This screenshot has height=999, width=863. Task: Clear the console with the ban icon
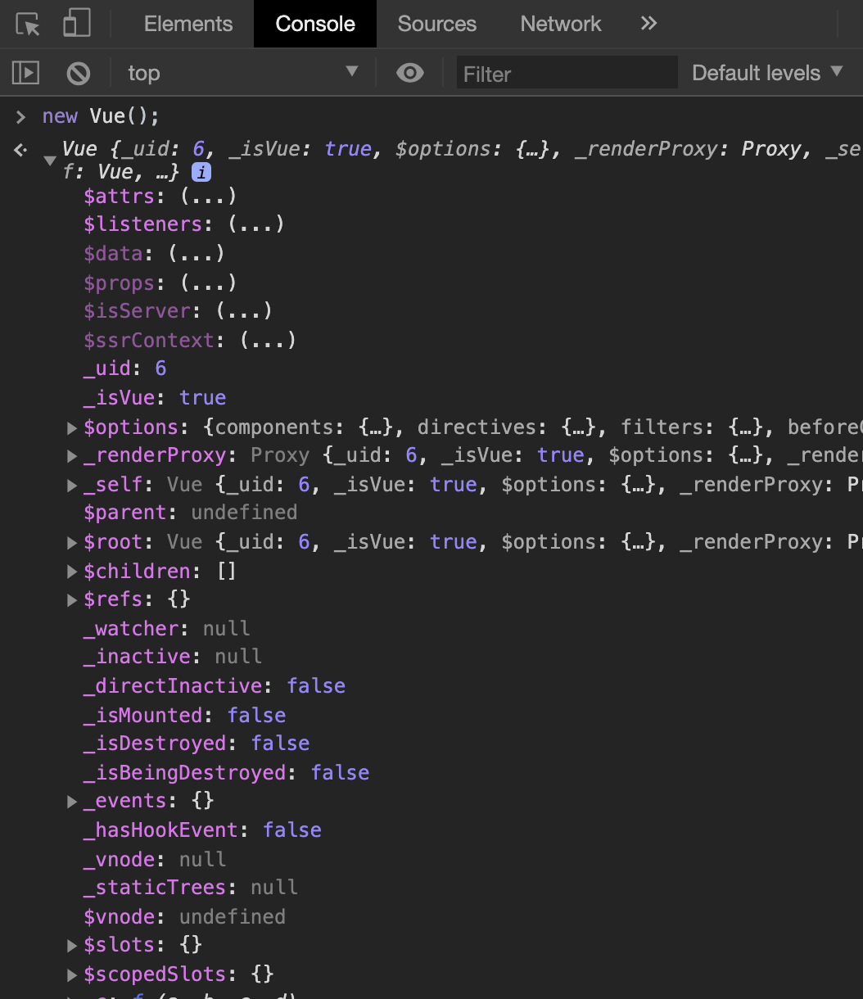[79, 74]
